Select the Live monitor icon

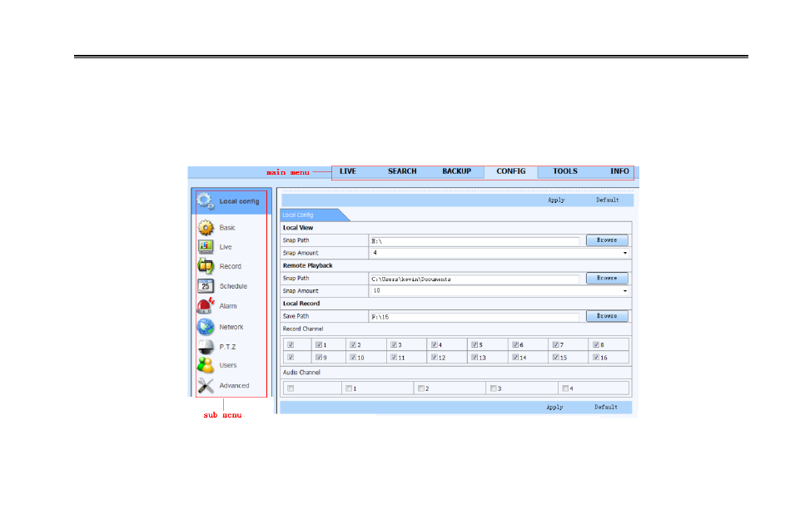point(206,247)
